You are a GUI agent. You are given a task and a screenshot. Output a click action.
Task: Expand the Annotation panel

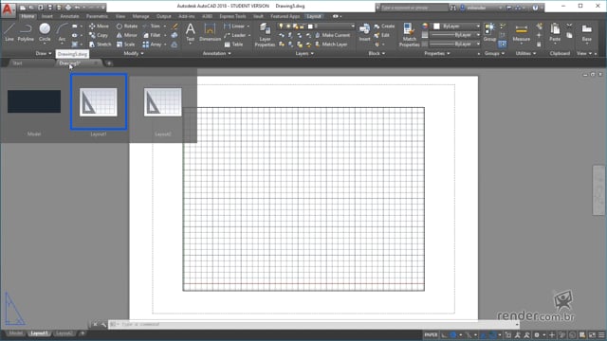coord(217,53)
